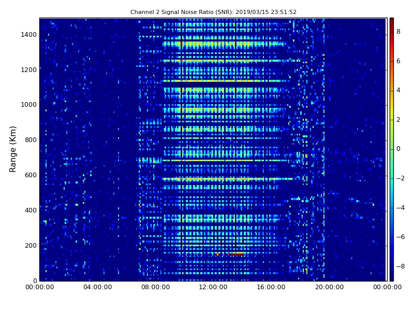Click the 16:00:00 time axis label

click(x=271, y=287)
